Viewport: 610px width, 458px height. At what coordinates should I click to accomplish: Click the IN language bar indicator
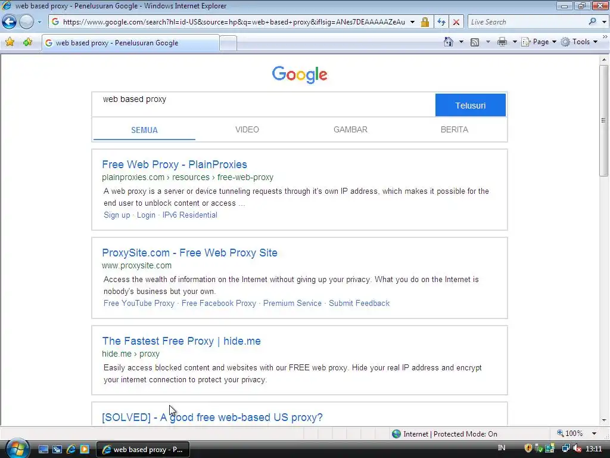click(x=502, y=448)
